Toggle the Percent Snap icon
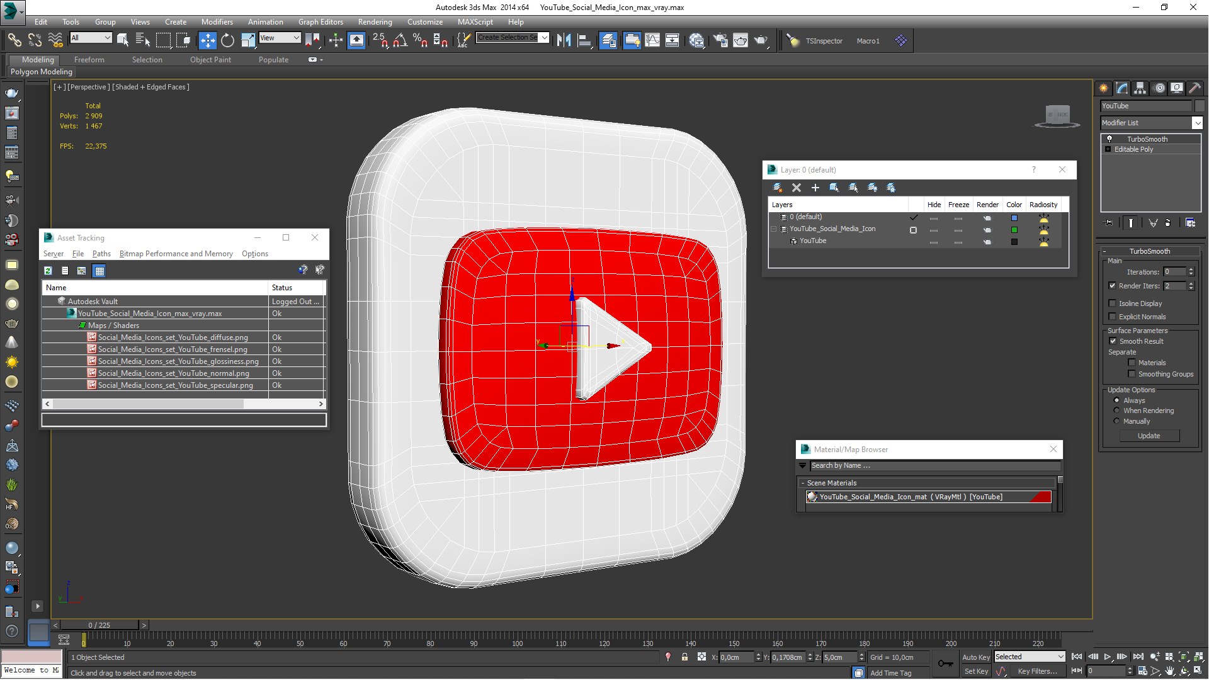1209x680 pixels. pyautogui.click(x=420, y=40)
